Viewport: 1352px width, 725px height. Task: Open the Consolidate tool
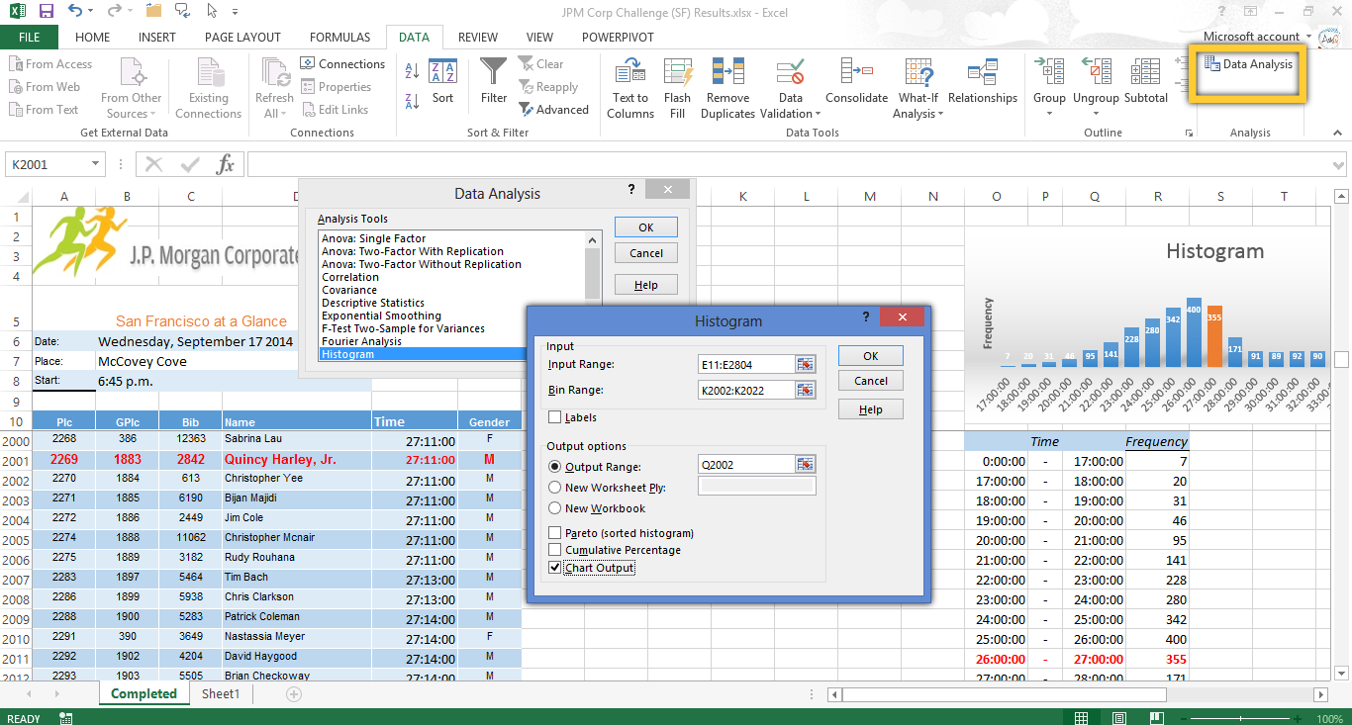pos(856,82)
